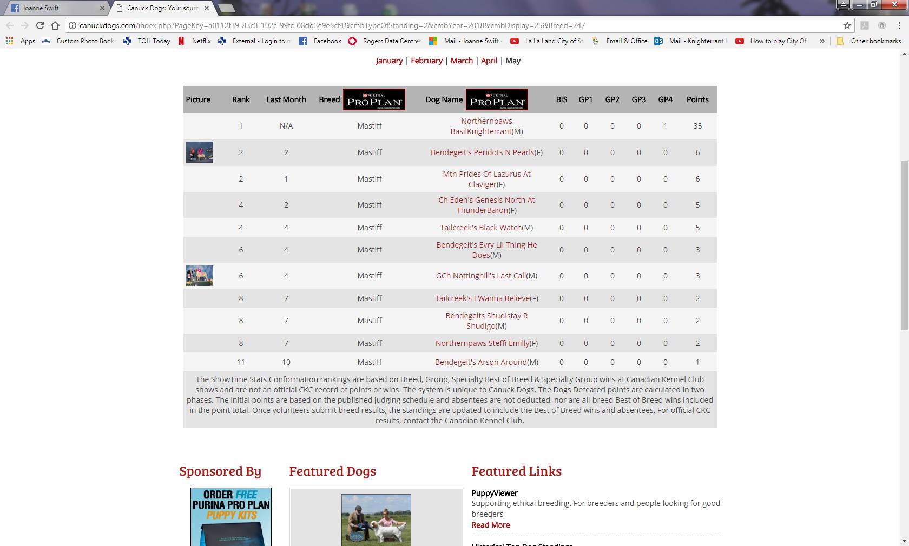Screen dimensions: 909x546
Task: Click the Last Month column header
Action: pyautogui.click(x=286, y=99)
